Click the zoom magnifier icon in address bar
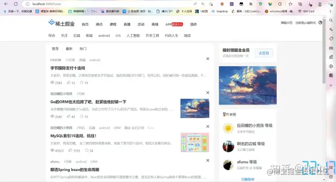Viewport: 336px width, 182px height. pos(203,4)
